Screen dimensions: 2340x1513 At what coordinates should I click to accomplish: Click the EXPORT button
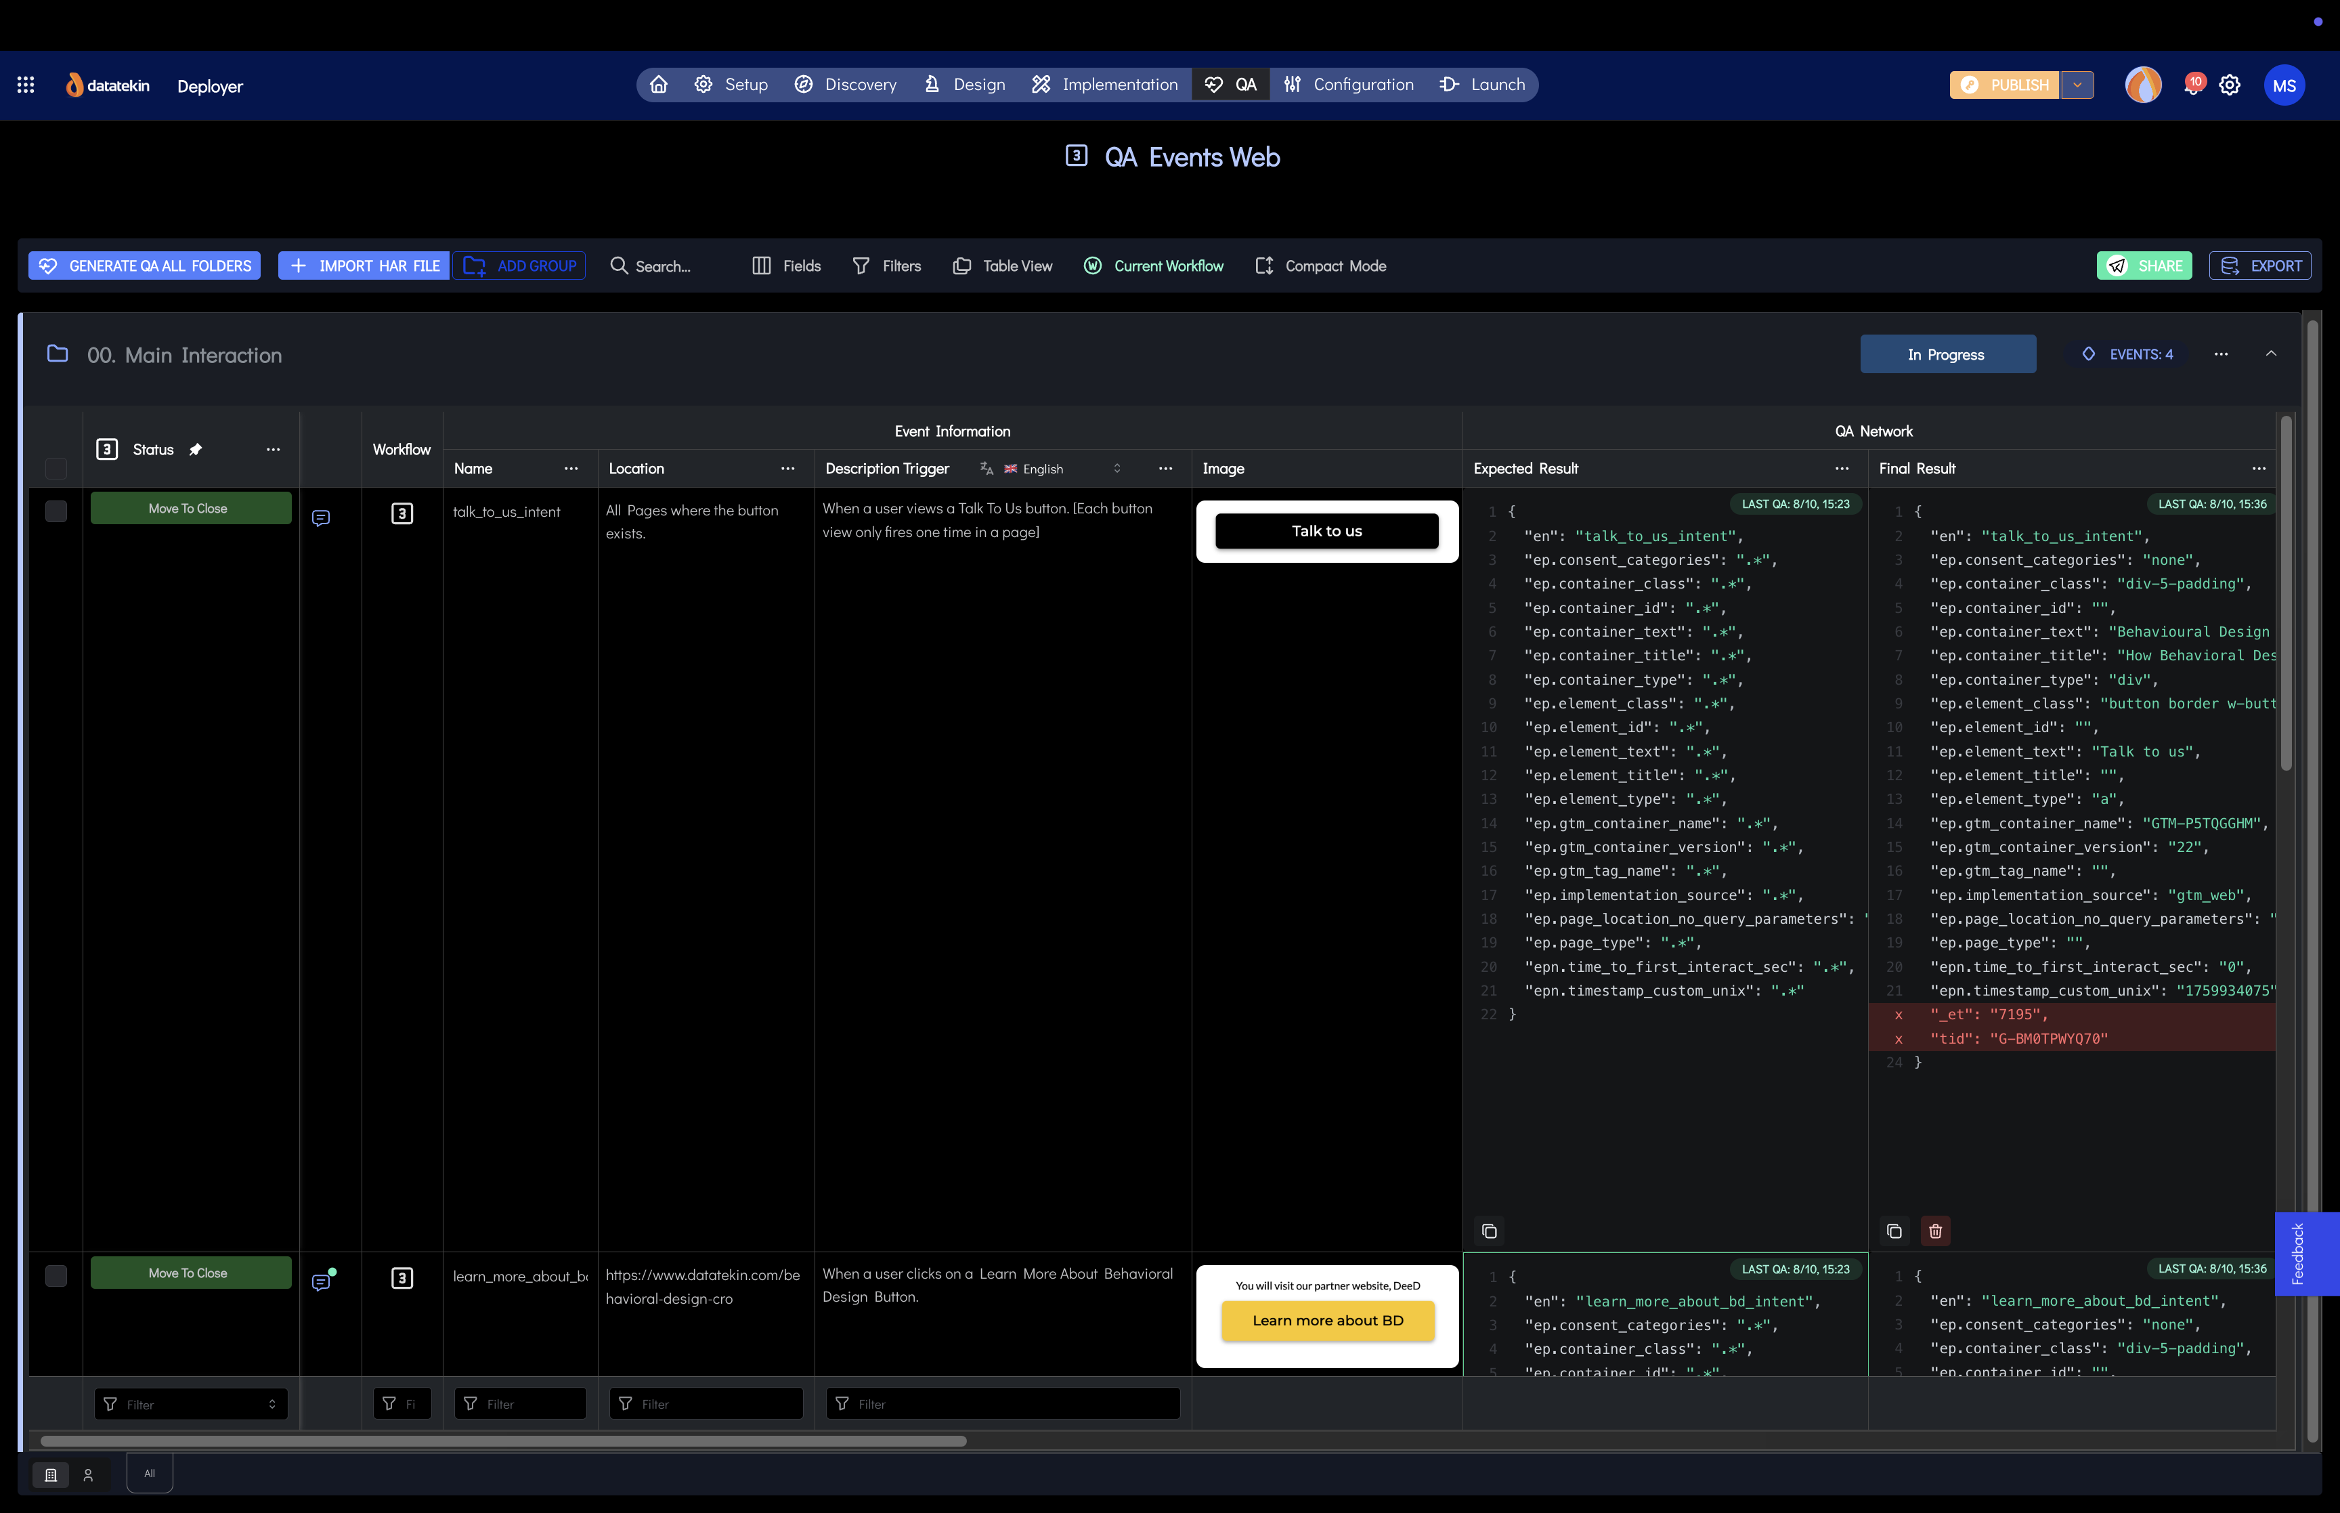tap(2259, 266)
